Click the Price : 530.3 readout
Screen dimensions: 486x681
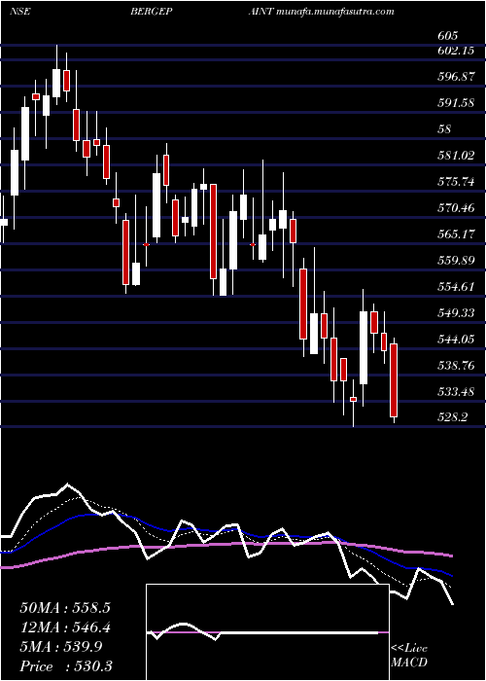click(66, 666)
